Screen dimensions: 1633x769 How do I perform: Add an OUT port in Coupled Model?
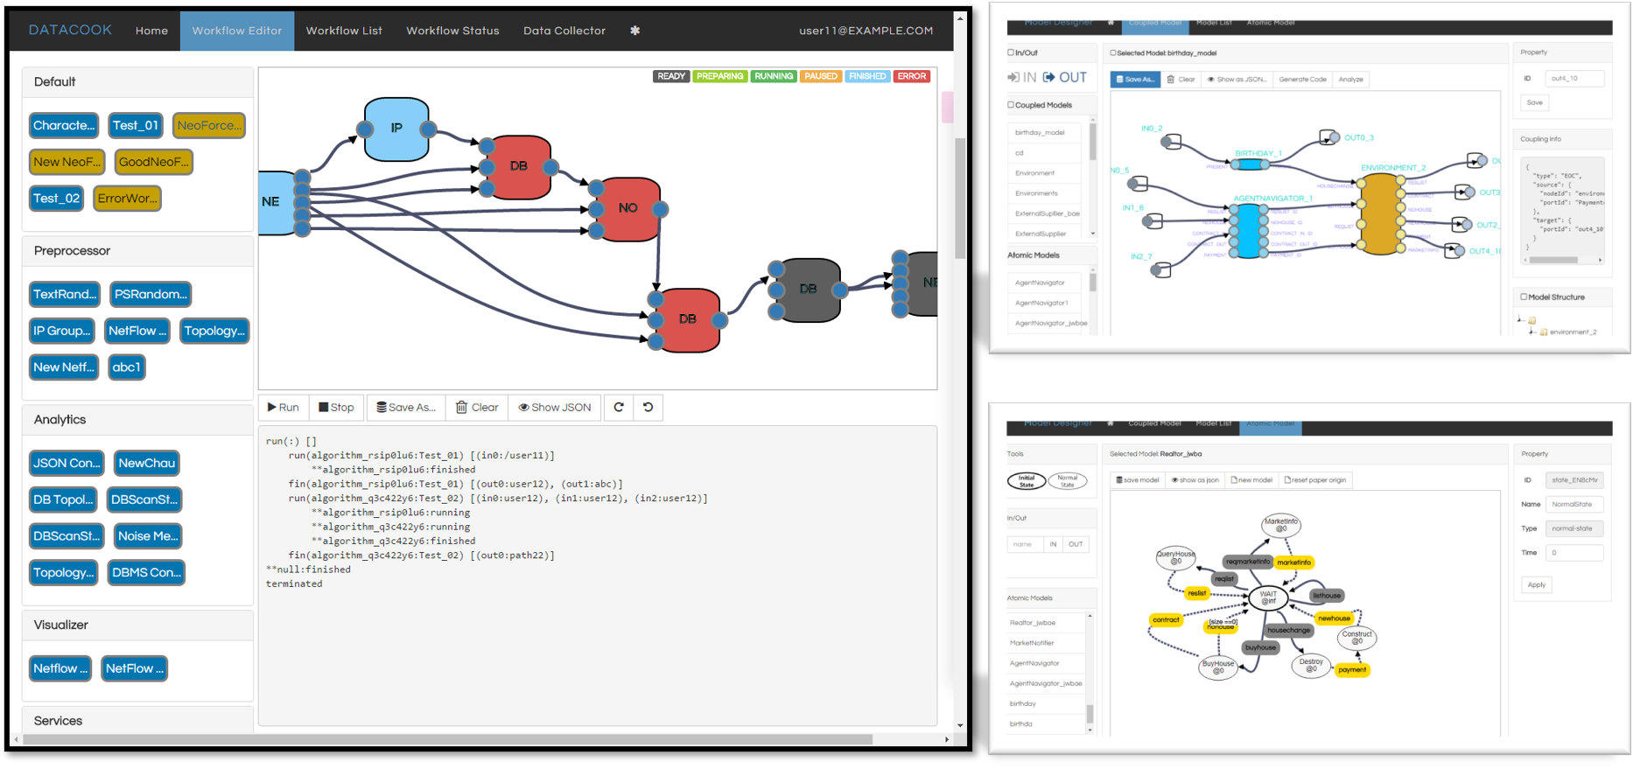[1065, 78]
